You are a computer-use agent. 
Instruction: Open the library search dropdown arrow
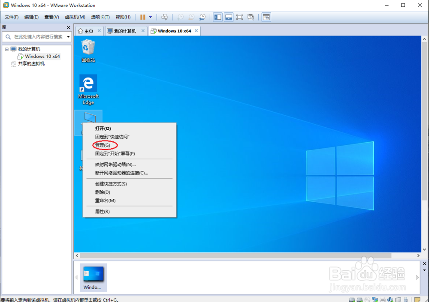(68, 36)
